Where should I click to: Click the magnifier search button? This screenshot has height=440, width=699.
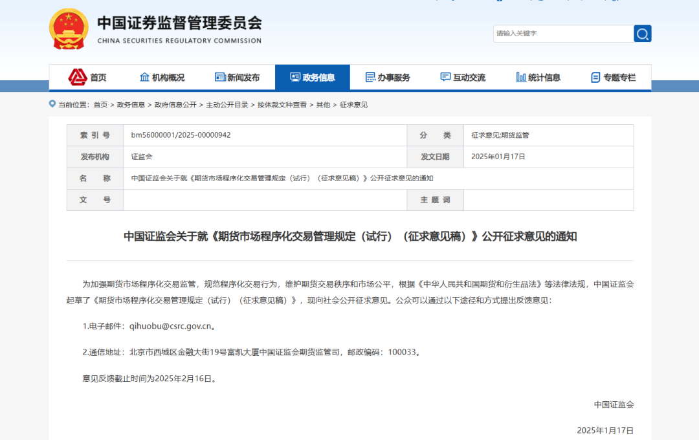click(642, 34)
